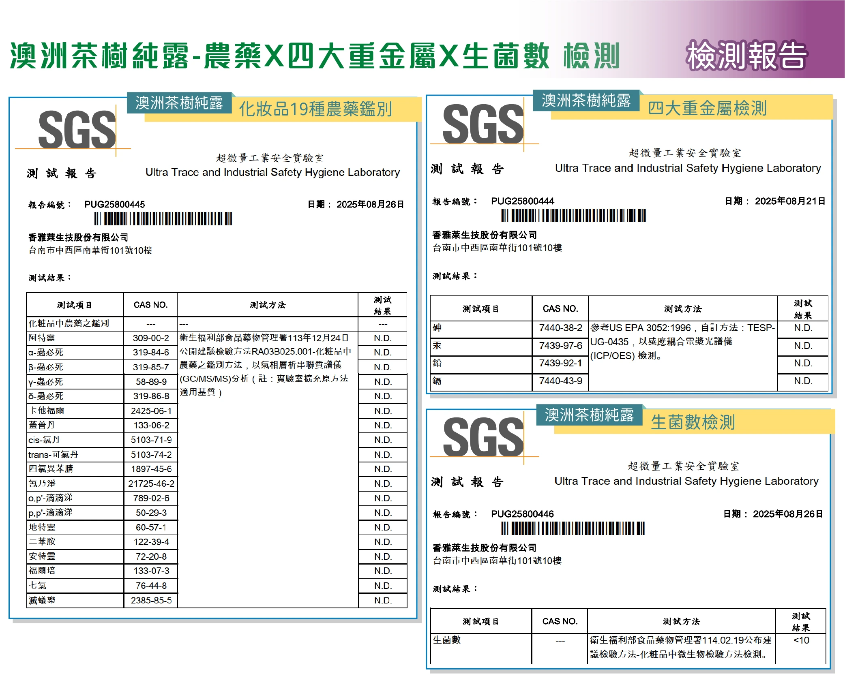Click the date 2025年08月21日
845x676 pixels.
(x=789, y=201)
